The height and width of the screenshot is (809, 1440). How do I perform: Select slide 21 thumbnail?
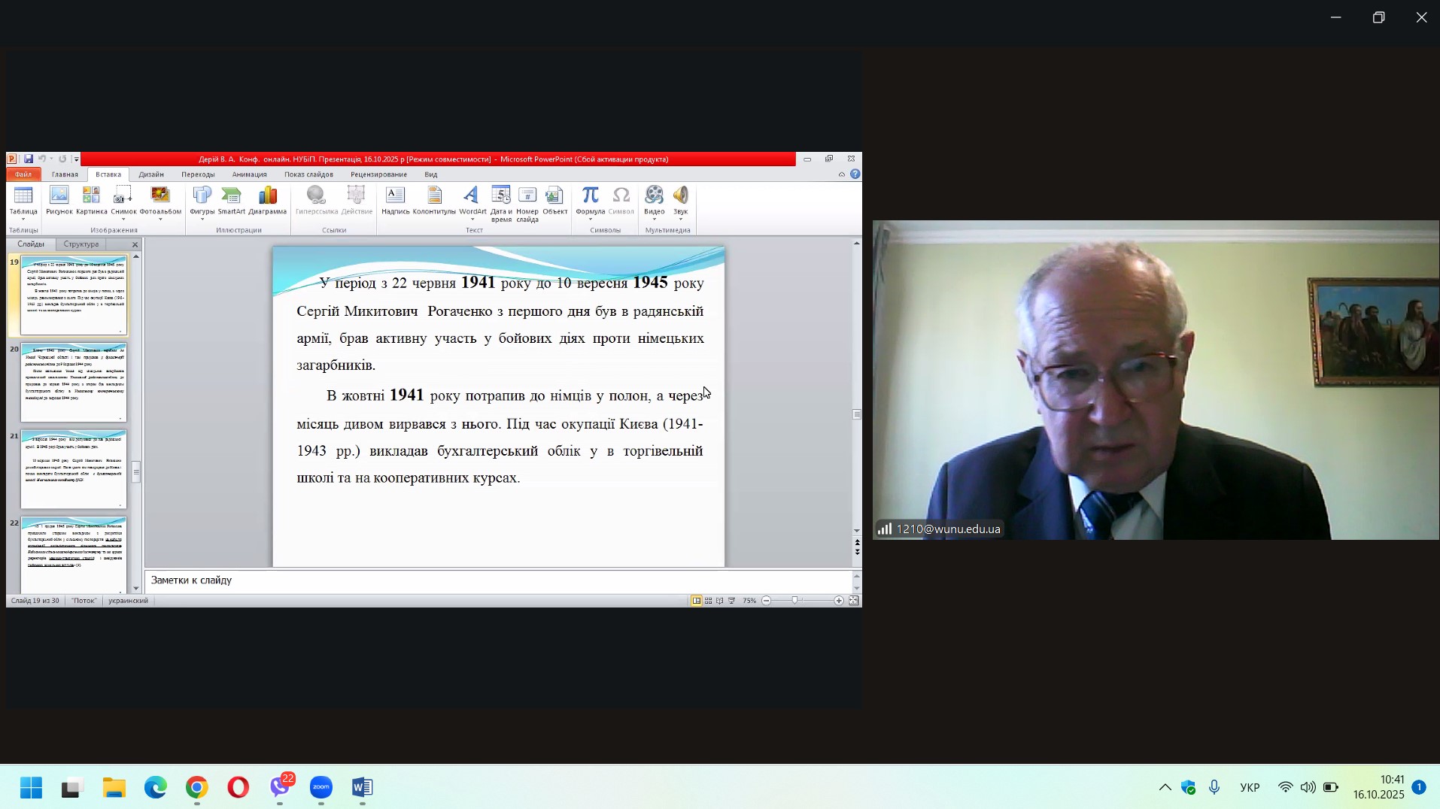coord(74,468)
